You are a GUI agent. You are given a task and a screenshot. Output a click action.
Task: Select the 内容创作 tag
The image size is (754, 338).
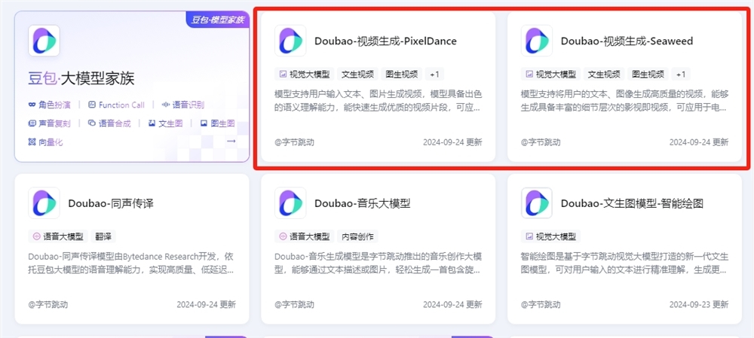pyautogui.click(x=357, y=236)
